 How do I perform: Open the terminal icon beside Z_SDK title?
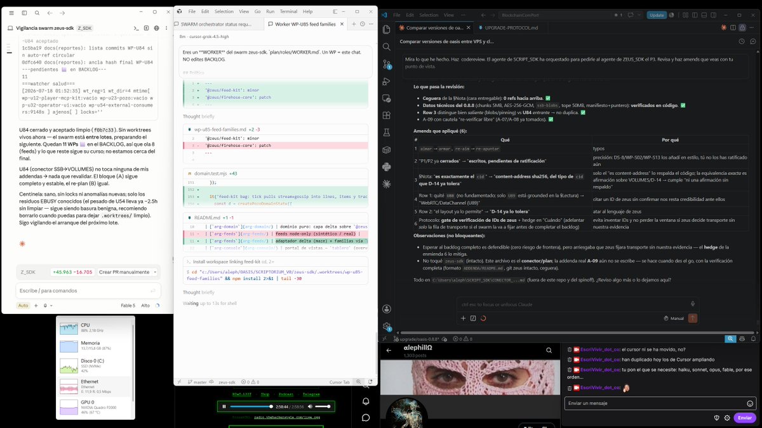pyautogui.click(x=136, y=28)
